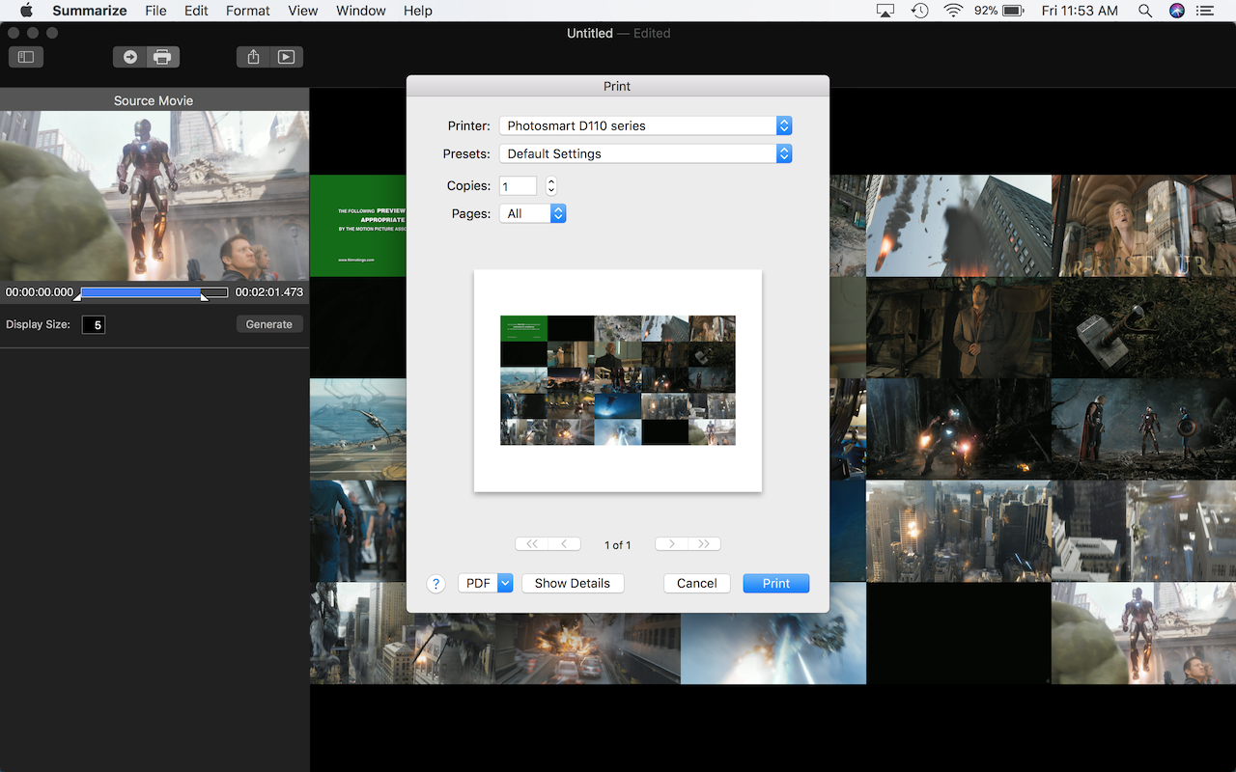Click the Copies number field
Image resolution: width=1236 pixels, height=772 pixels.
519,186
